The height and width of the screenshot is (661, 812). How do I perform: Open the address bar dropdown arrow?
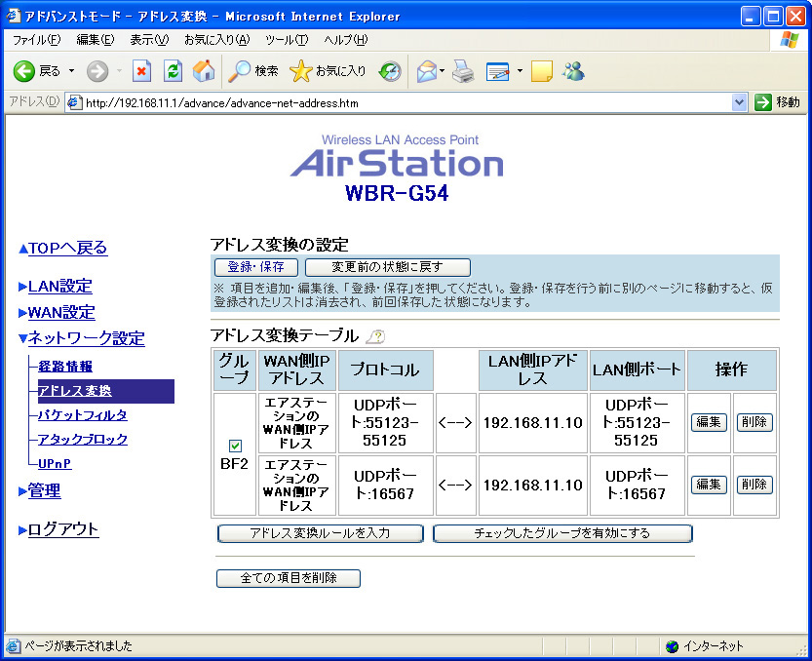click(739, 102)
